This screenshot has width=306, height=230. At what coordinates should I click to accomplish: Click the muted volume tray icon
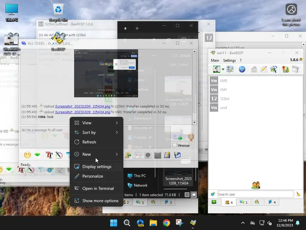coord(270,223)
